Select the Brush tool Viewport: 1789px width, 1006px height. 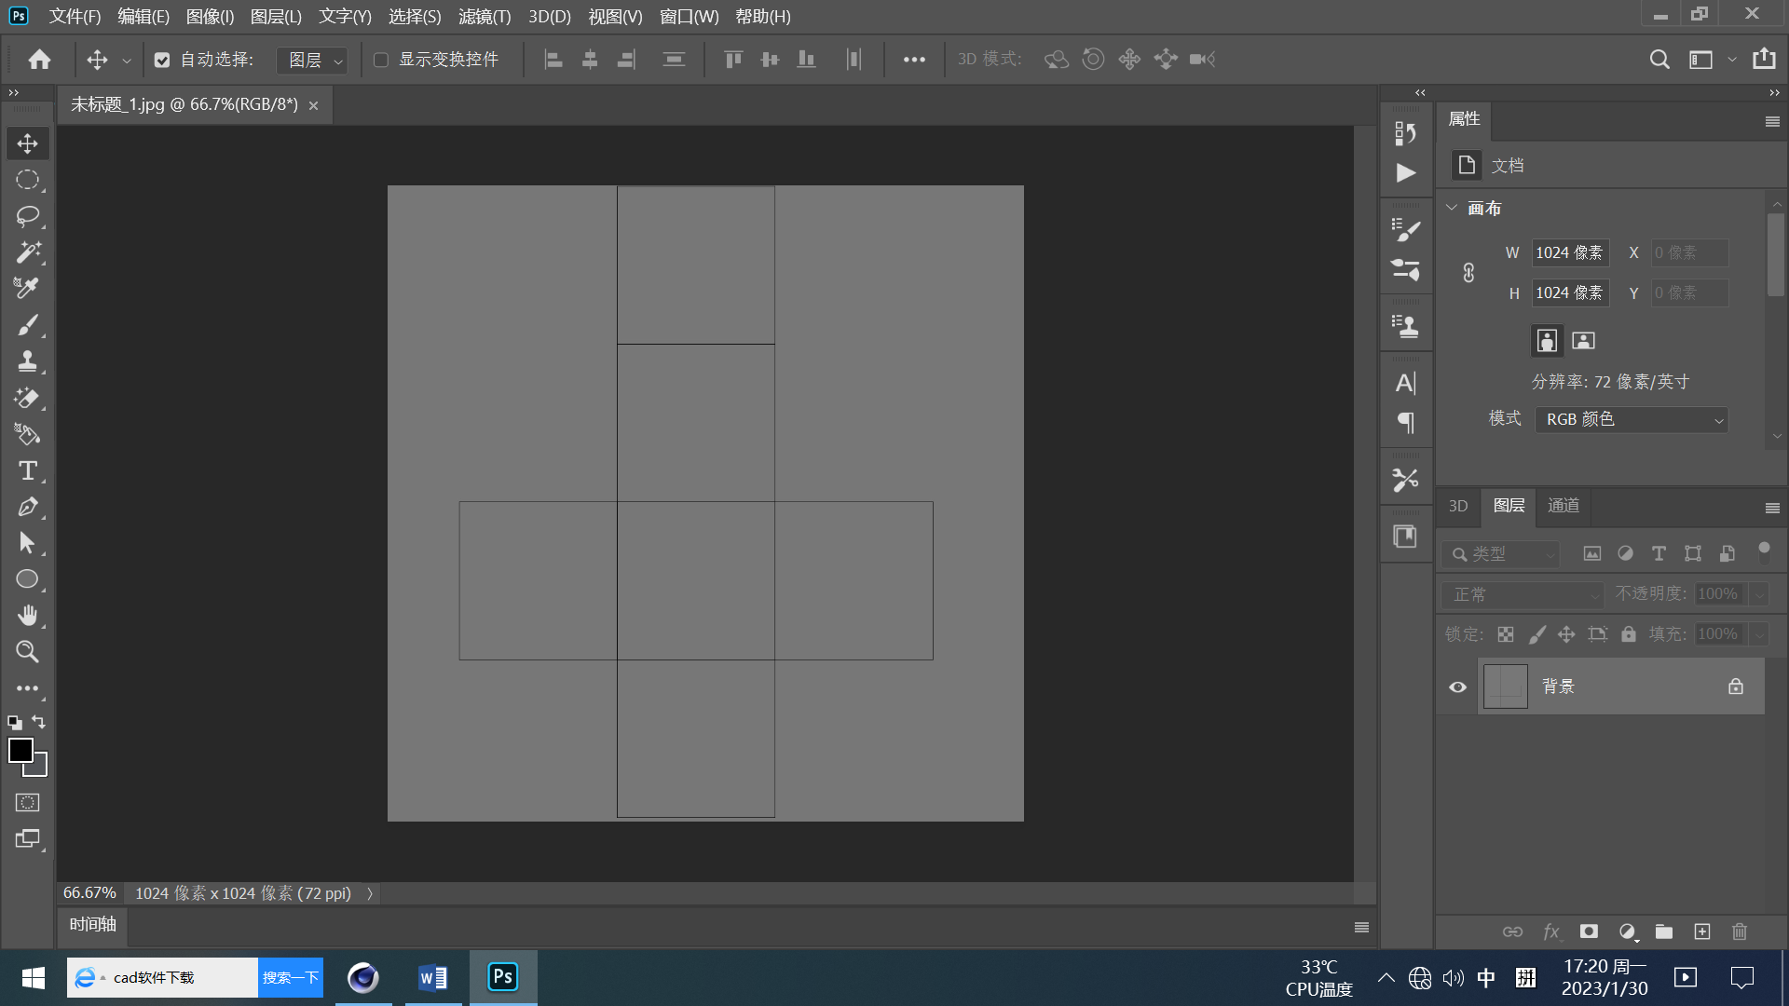(x=27, y=325)
